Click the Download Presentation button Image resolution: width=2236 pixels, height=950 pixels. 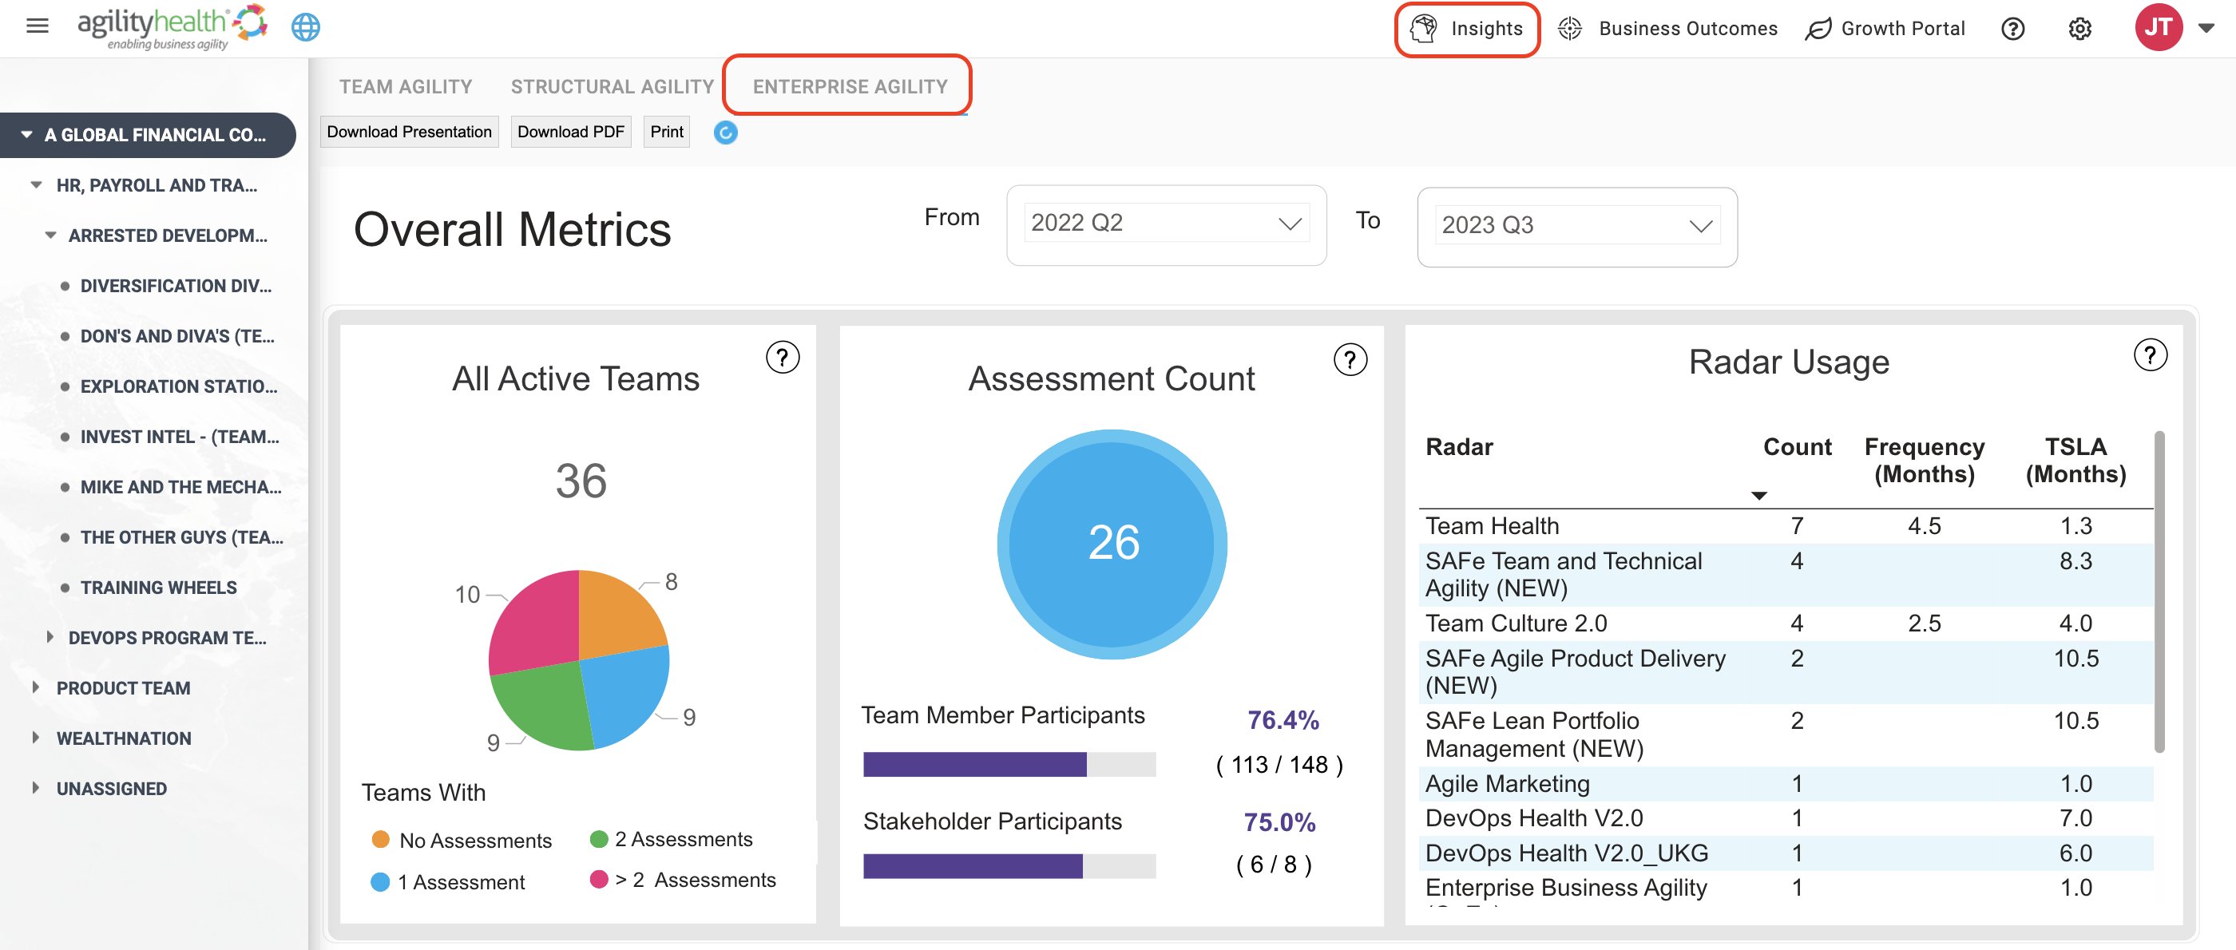(409, 132)
